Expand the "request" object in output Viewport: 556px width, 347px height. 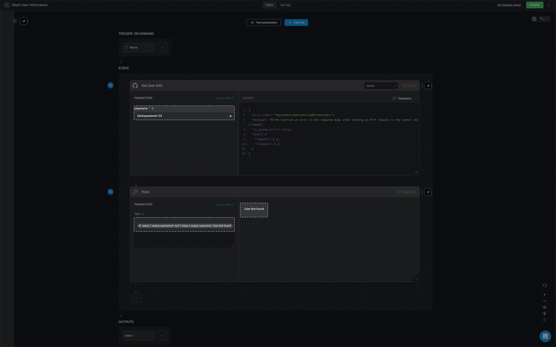pos(247,139)
